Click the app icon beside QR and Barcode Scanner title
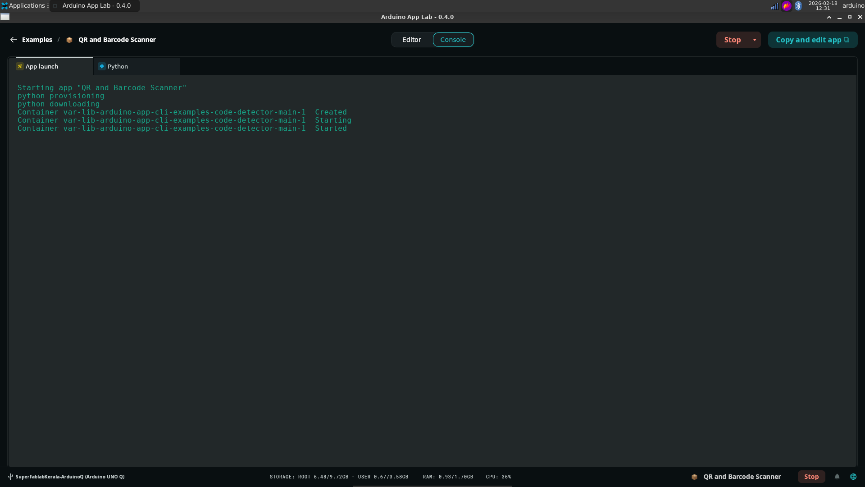This screenshot has height=487, width=865. pyautogui.click(x=69, y=40)
